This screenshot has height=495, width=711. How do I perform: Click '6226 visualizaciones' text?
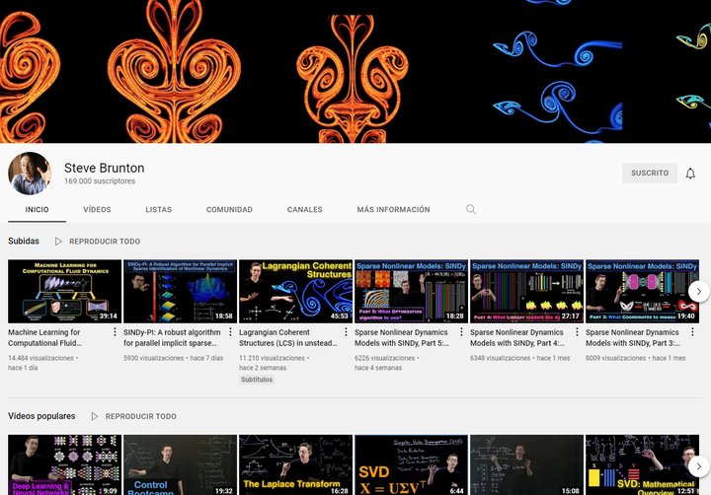[384, 358]
